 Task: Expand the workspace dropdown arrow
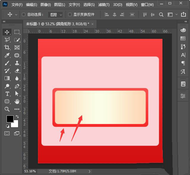177,15
